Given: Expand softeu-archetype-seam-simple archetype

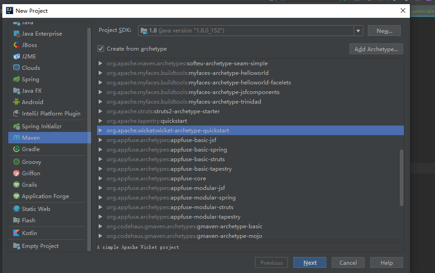Looking at the screenshot, I should point(101,63).
